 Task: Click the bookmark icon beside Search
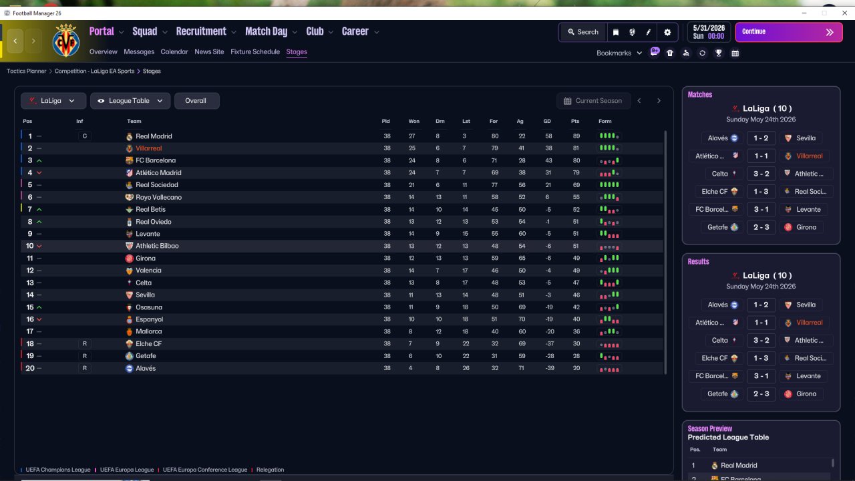pyautogui.click(x=616, y=32)
